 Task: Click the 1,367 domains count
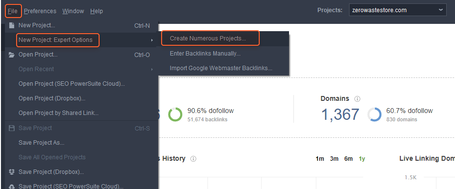(340, 114)
